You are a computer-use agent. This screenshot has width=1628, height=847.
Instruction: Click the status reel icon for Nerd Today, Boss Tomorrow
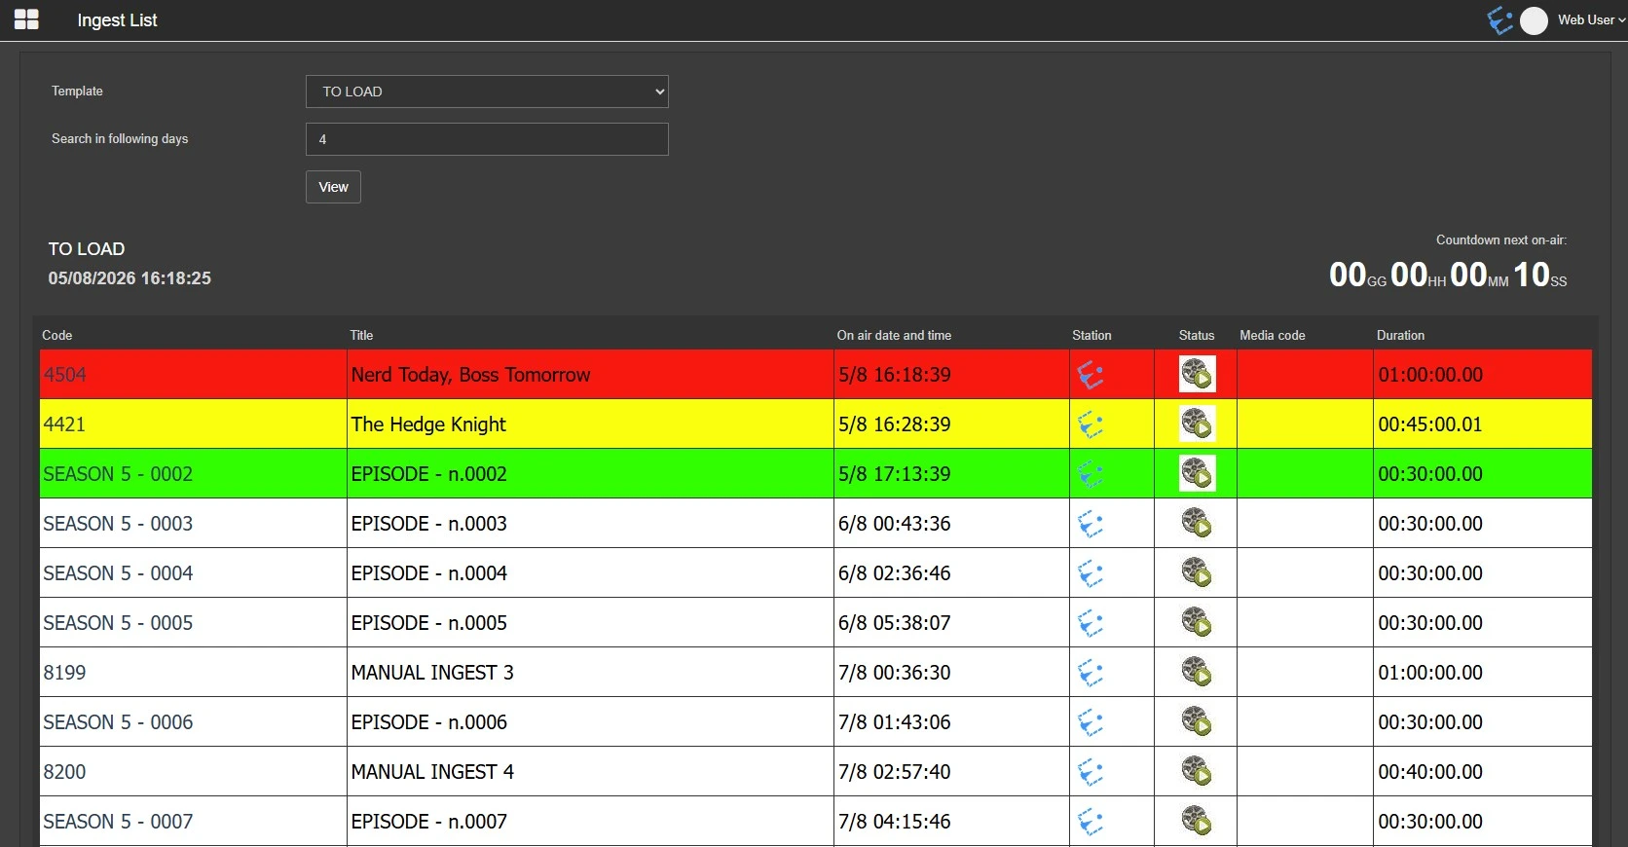(1197, 375)
